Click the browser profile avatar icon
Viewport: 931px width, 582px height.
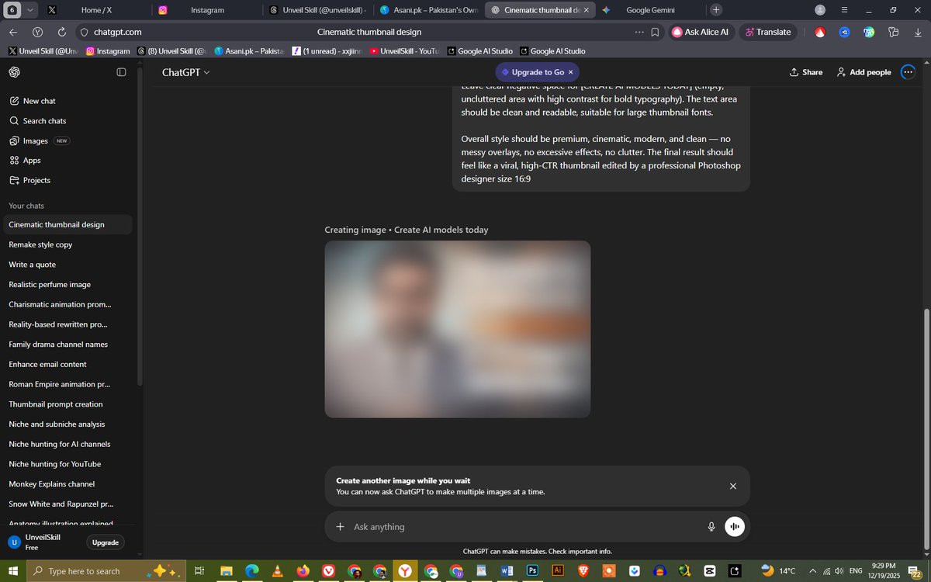(x=820, y=10)
